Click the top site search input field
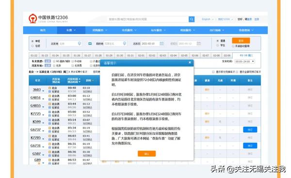The width and height of the screenshot is (291, 178). point(147,19)
